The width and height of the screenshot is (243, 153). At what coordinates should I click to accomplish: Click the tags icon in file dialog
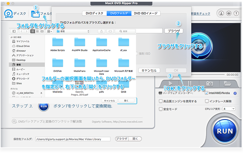click(x=110, y=31)
